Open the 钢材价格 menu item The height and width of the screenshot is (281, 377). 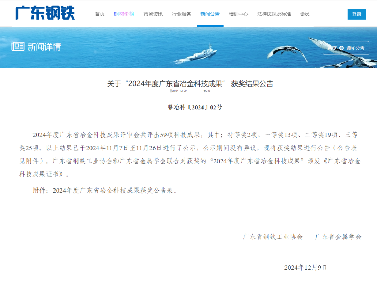(x=124, y=14)
